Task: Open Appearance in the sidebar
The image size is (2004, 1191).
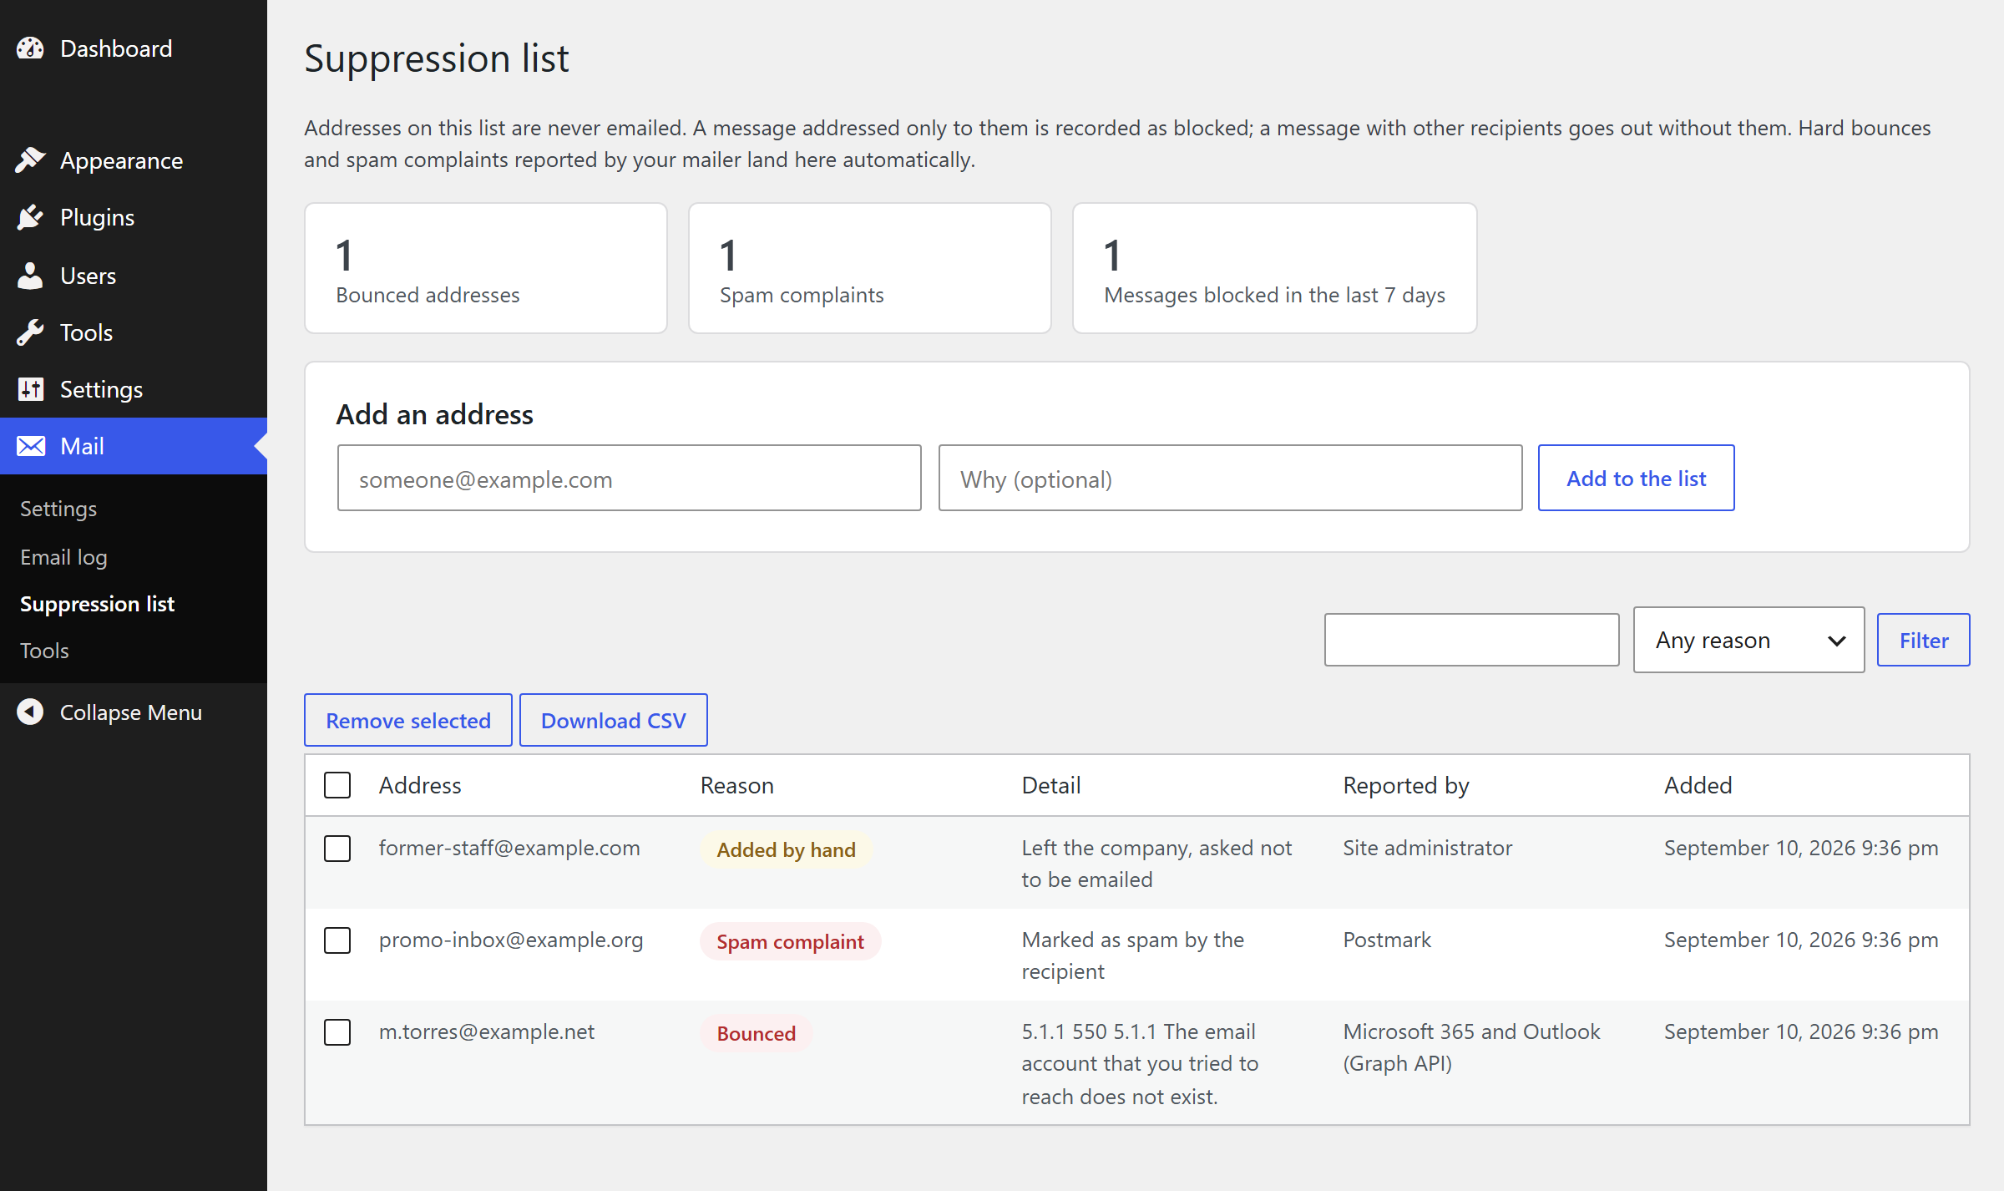Action: pos(121,160)
